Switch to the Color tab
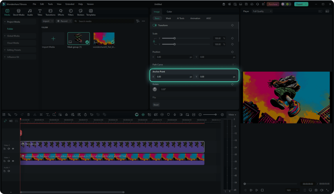This screenshot has width=334, height=194. click(169, 12)
